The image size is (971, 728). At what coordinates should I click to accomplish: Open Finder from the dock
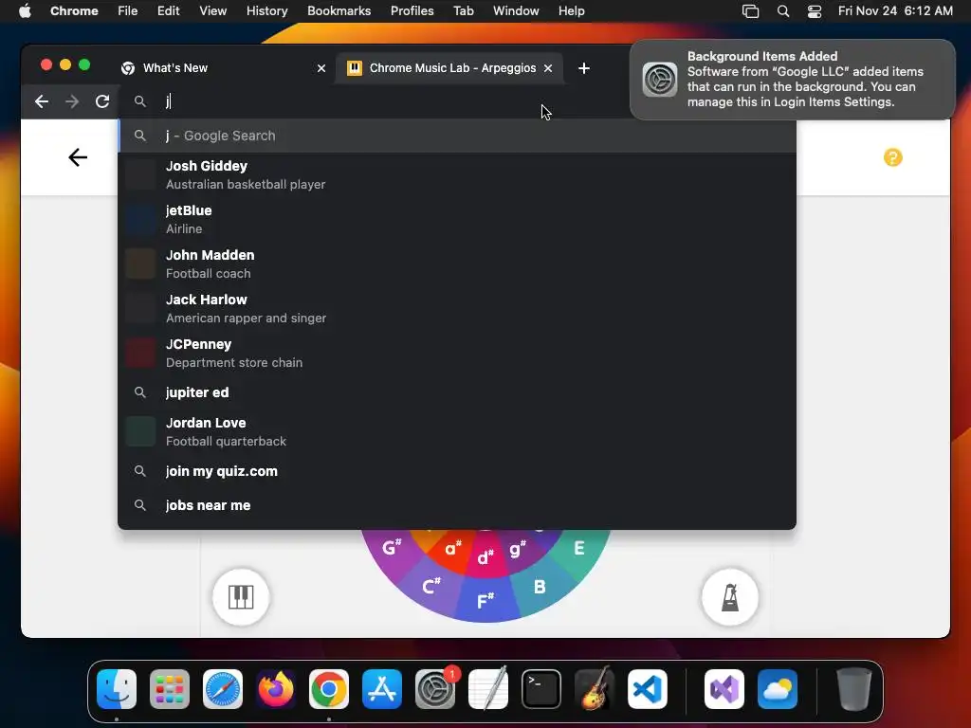[117, 689]
